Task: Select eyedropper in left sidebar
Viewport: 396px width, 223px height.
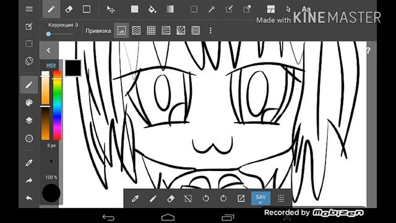Action: point(29,163)
